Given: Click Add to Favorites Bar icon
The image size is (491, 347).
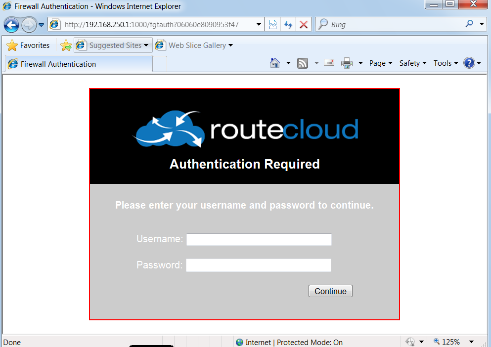Looking at the screenshot, I should (66, 45).
